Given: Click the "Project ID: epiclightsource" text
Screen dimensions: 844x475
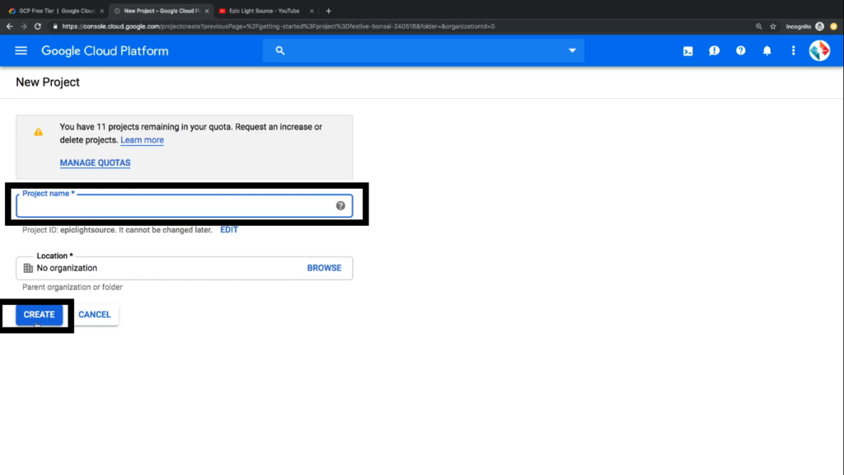Looking at the screenshot, I should (69, 230).
